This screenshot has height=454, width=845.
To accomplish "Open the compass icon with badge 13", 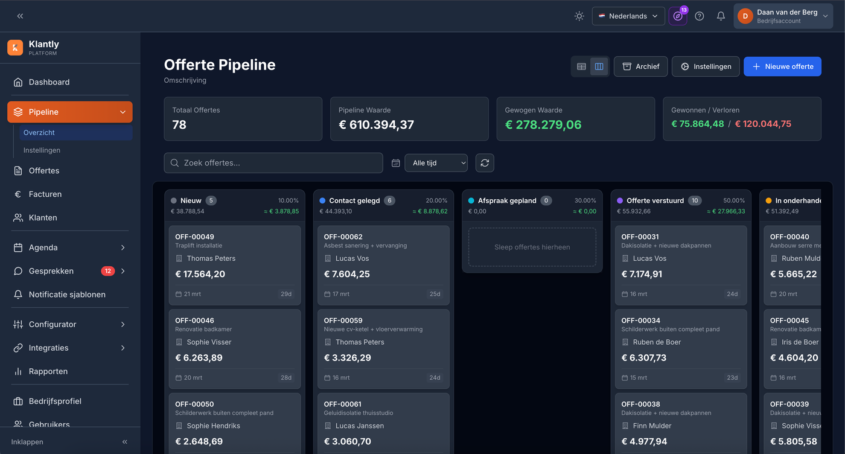I will click(x=677, y=16).
